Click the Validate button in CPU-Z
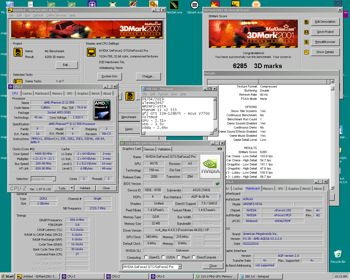 [85, 188]
